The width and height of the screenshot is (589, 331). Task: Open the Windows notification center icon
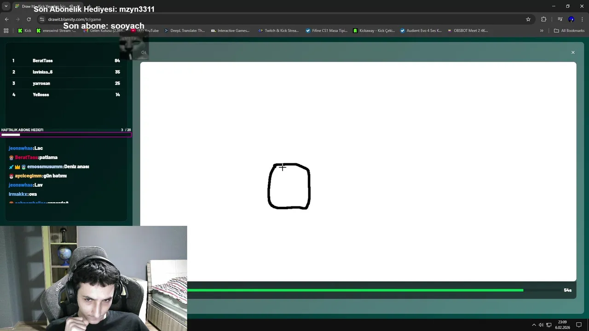(x=579, y=325)
